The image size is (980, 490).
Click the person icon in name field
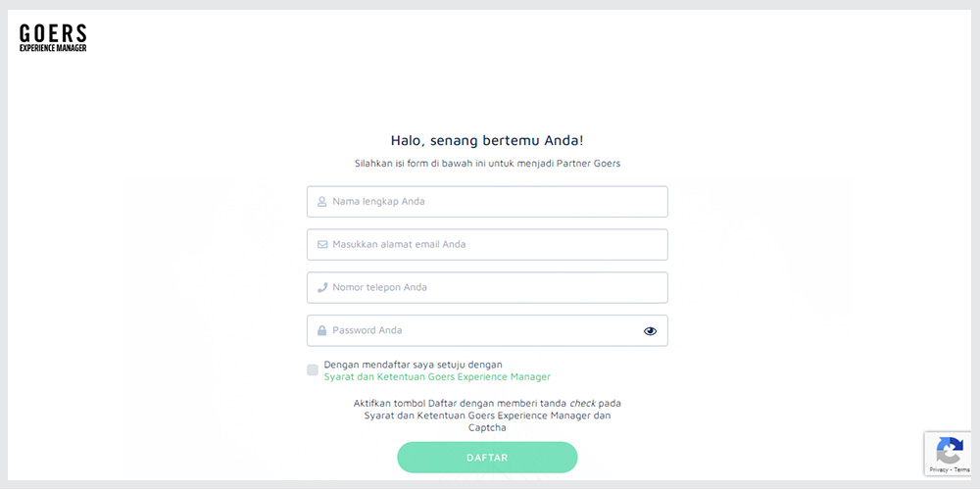pos(321,202)
